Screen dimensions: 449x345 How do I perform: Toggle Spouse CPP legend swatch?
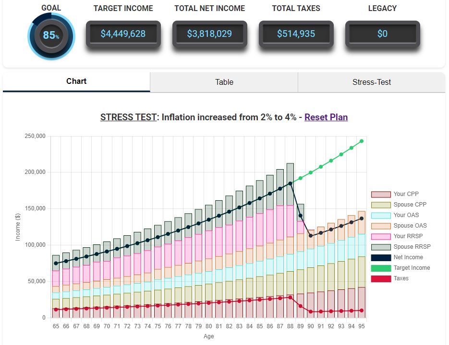coord(380,205)
